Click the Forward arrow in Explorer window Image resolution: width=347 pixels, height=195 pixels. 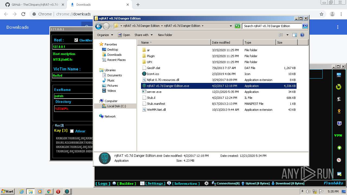point(106,26)
